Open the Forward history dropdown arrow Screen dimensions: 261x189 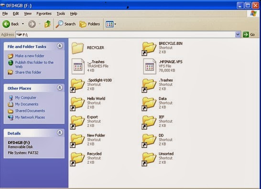tap(40, 24)
